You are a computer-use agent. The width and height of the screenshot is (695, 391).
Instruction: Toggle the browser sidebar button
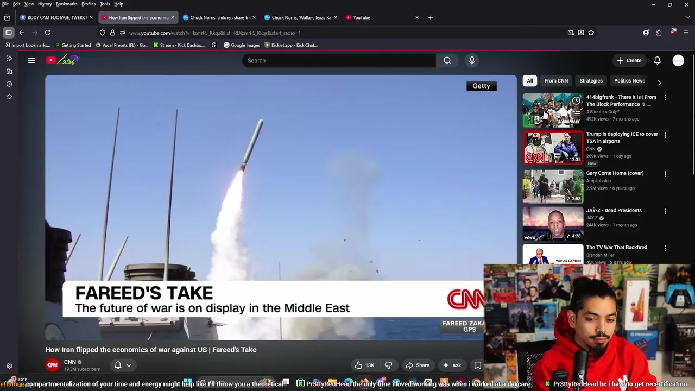click(9, 33)
